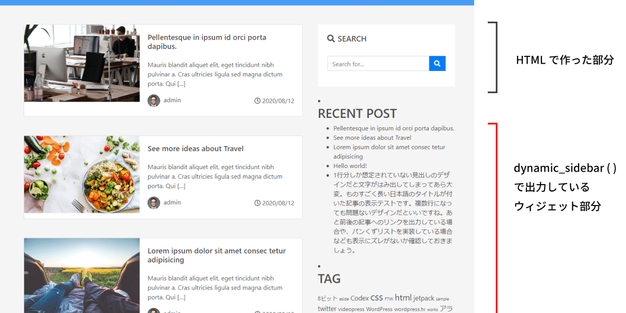This screenshot has width=626, height=313.
Task: Click the 'works' tag
Action: [432, 310]
